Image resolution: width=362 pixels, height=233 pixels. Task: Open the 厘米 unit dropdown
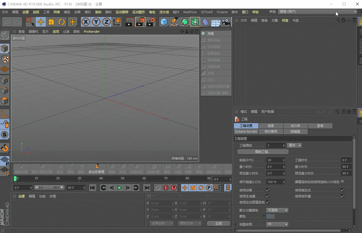[x=294, y=145]
